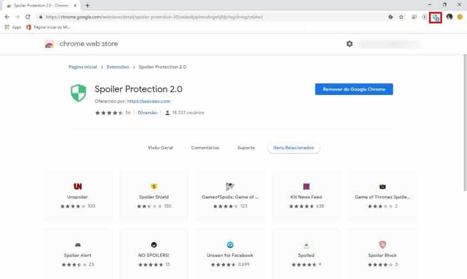
Task: Click the address bar URL field
Action: (213, 17)
